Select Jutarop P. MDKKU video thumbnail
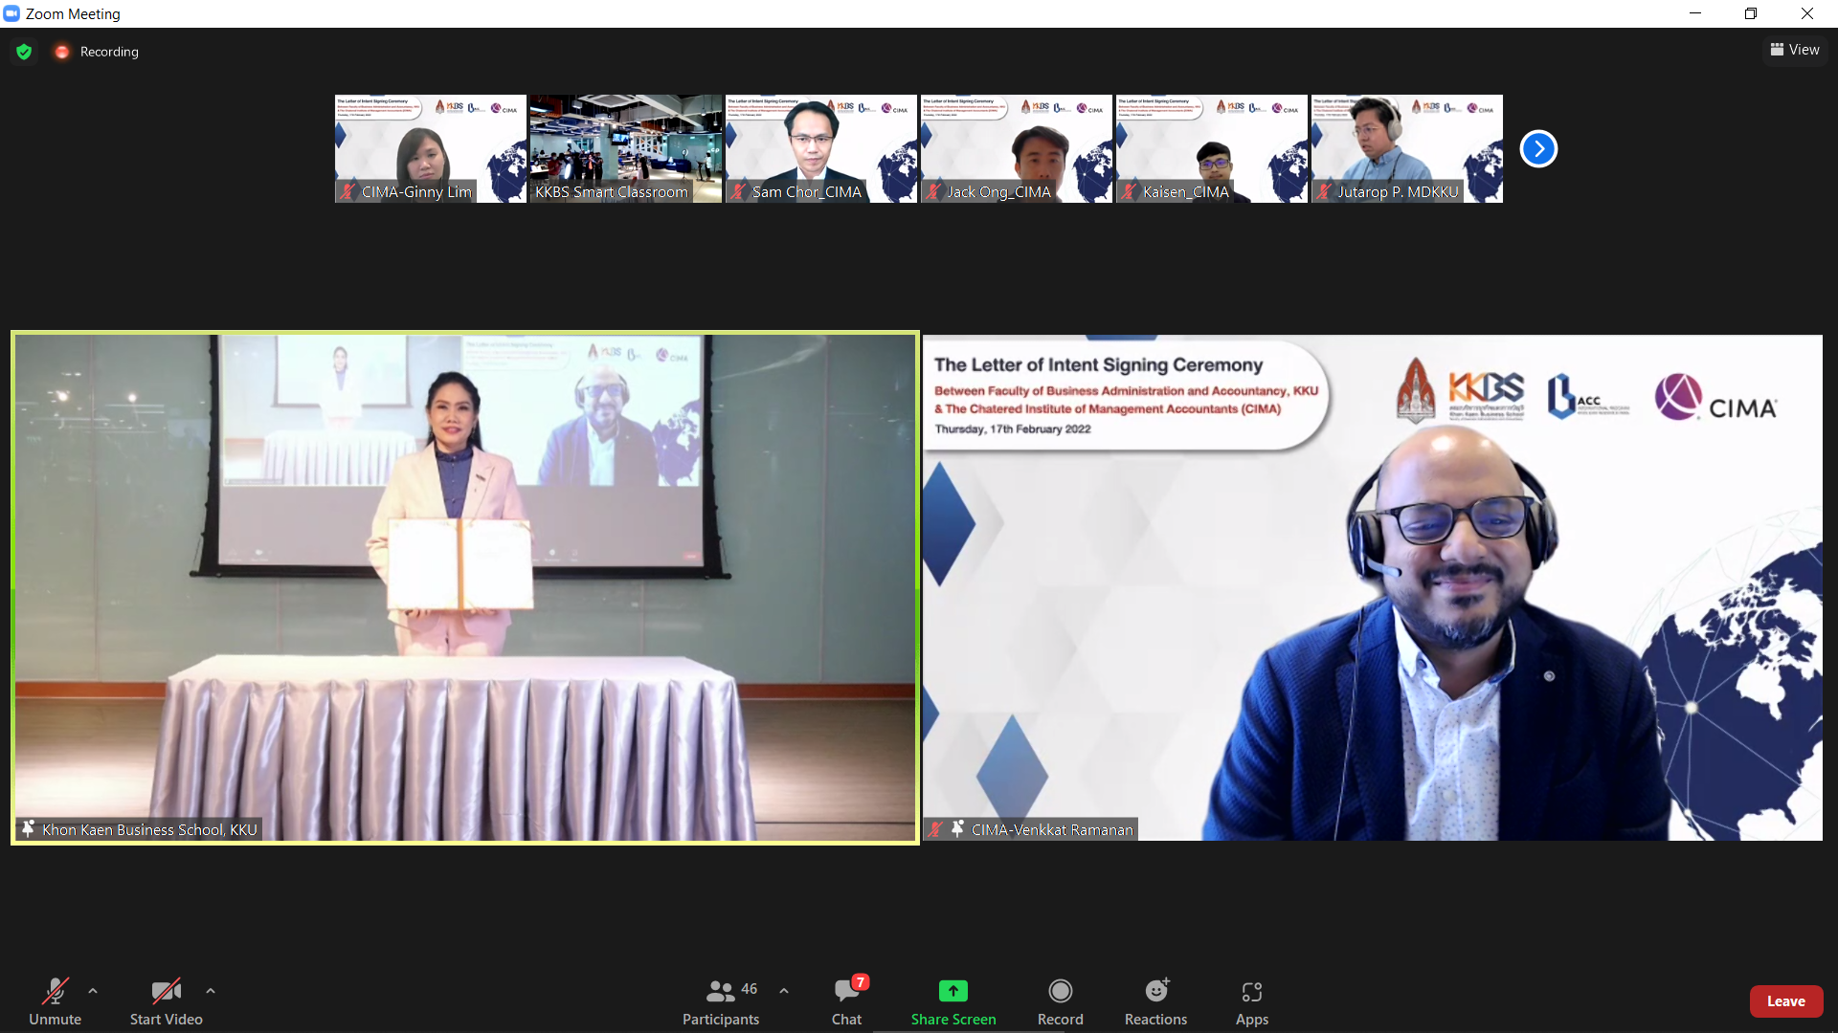This screenshot has height=1033, width=1838. click(x=1407, y=148)
